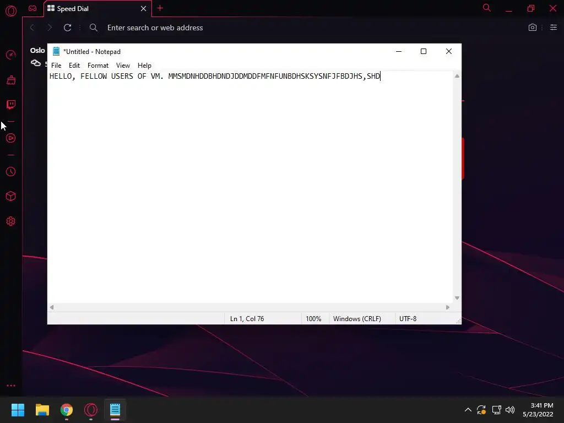Open the Windows Start menu
Screen dimensions: 564x423
pyautogui.click(x=18, y=410)
